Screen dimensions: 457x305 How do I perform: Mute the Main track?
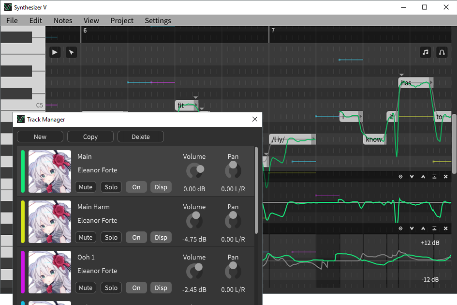[86, 187]
